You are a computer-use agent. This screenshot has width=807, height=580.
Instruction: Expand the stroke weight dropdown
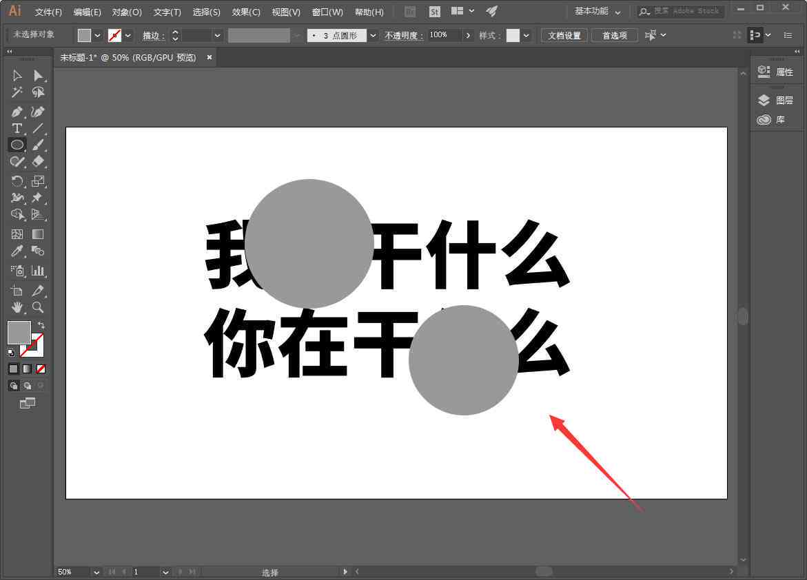click(x=217, y=36)
